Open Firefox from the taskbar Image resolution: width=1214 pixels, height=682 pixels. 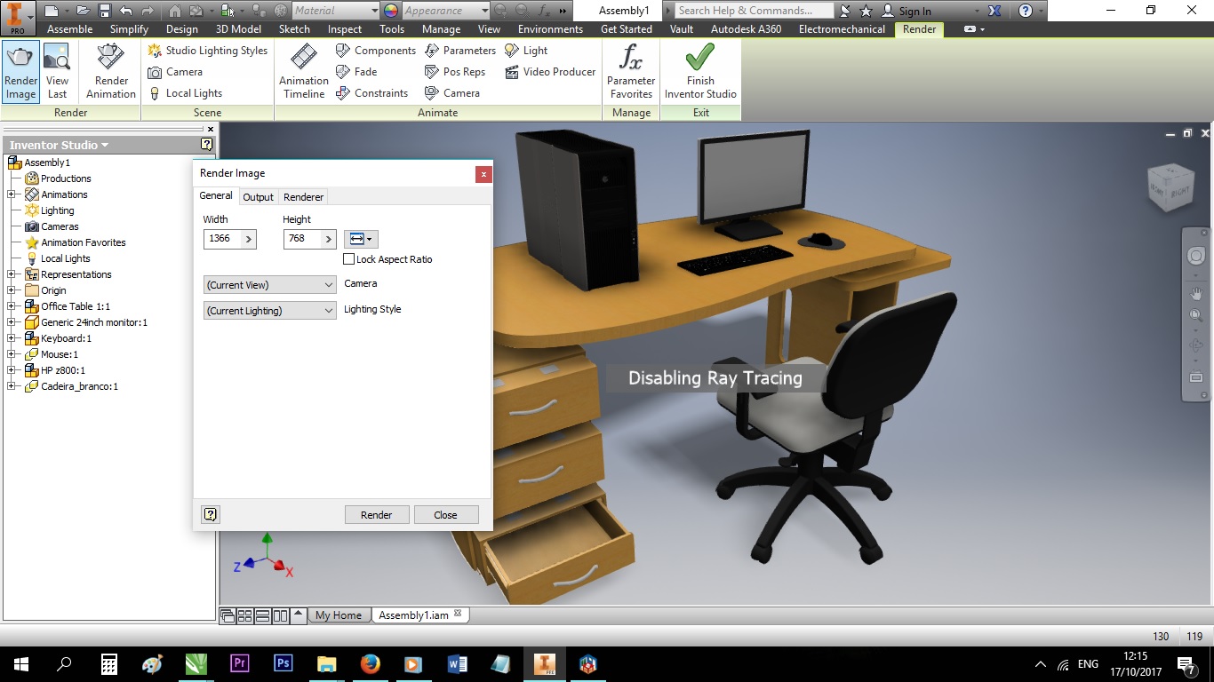click(x=371, y=663)
